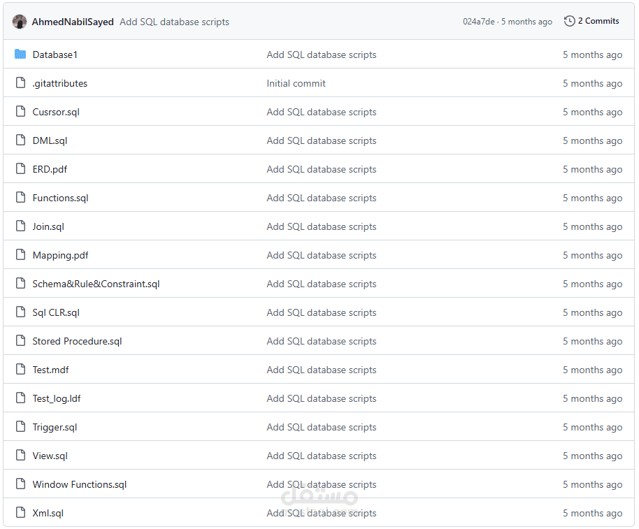Open the Trigger.sql file
The height and width of the screenshot is (529, 639).
tap(55, 427)
